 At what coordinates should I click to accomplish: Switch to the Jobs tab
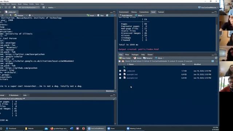coord(25,95)
